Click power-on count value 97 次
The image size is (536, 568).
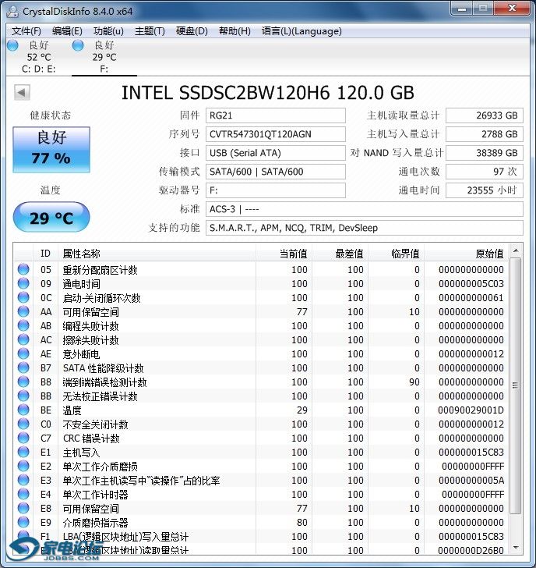485,172
